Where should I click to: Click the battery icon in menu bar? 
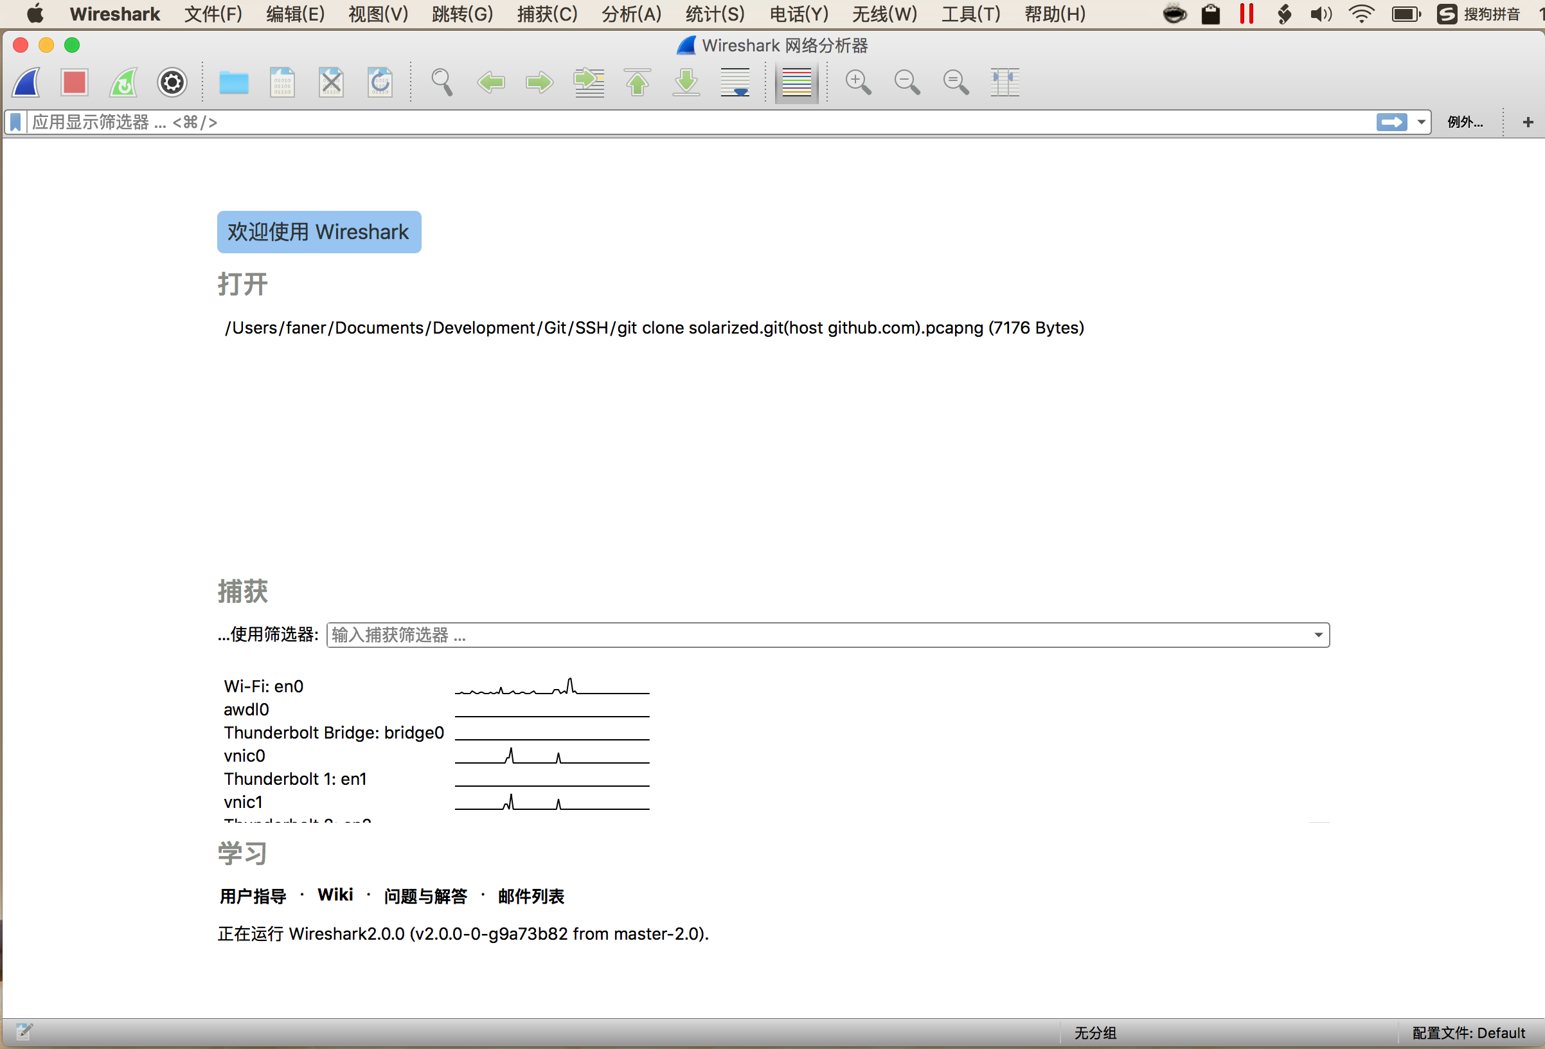tap(1406, 14)
